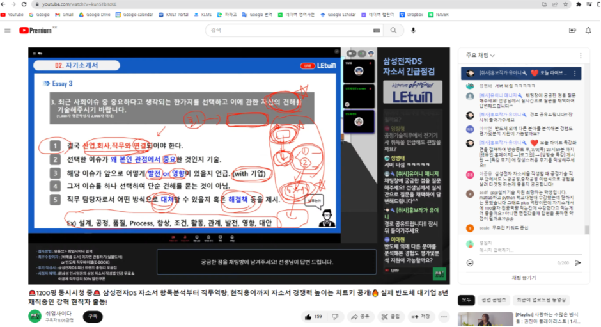The width and height of the screenshot is (601, 327).
Task: Send the chat message arrow
Action: 578,262
